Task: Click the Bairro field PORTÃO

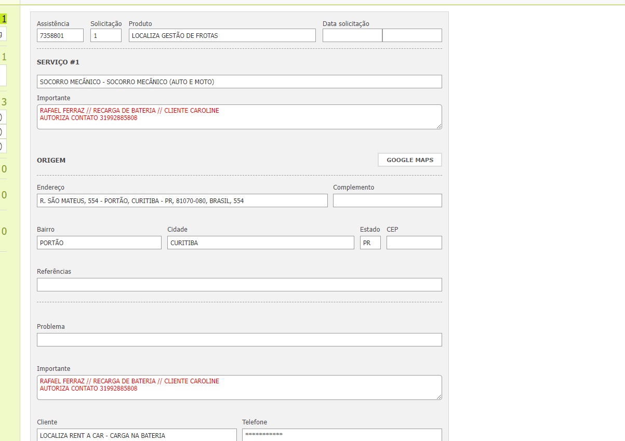Action: click(x=99, y=243)
